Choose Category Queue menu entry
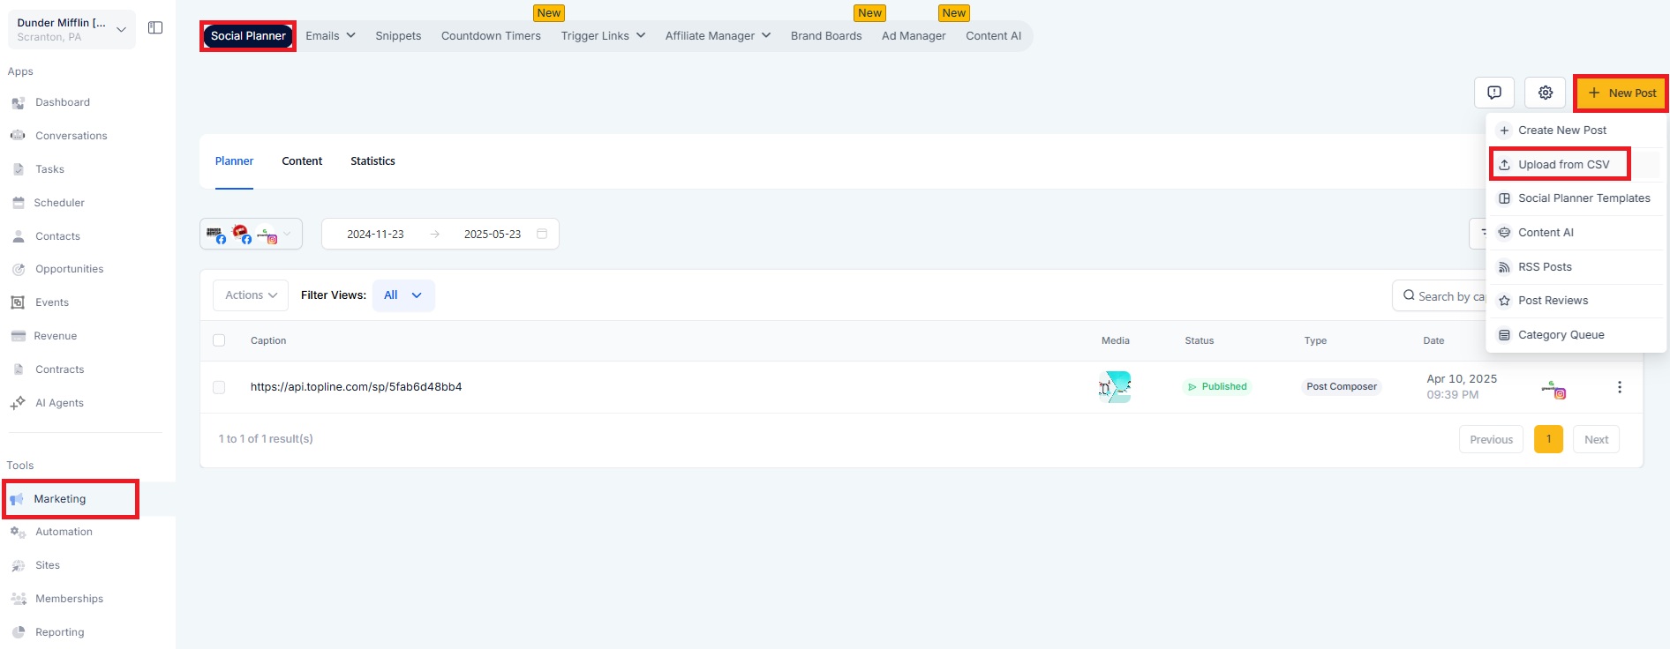The width and height of the screenshot is (1670, 649). click(x=1576, y=335)
